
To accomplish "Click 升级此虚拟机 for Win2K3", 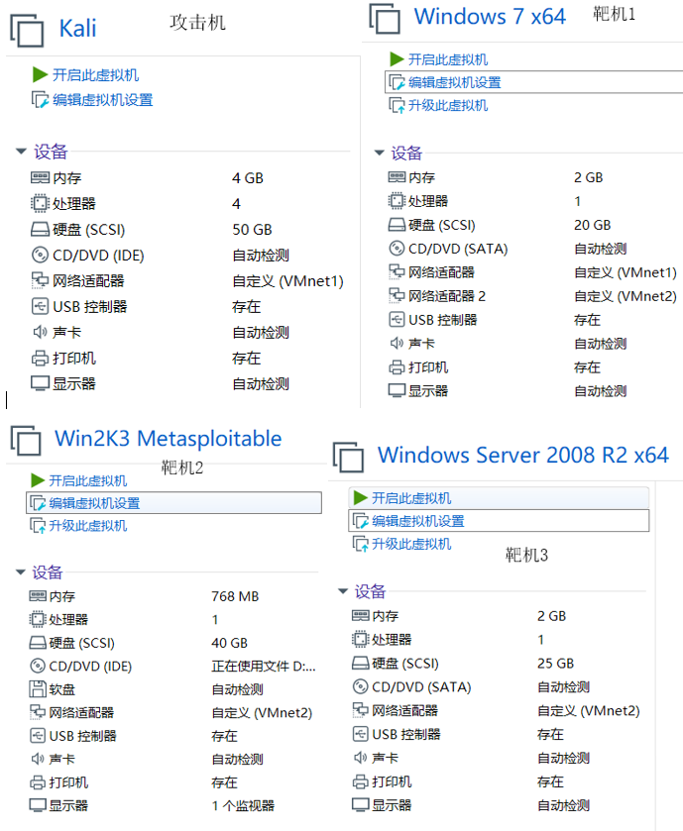I will click(87, 526).
